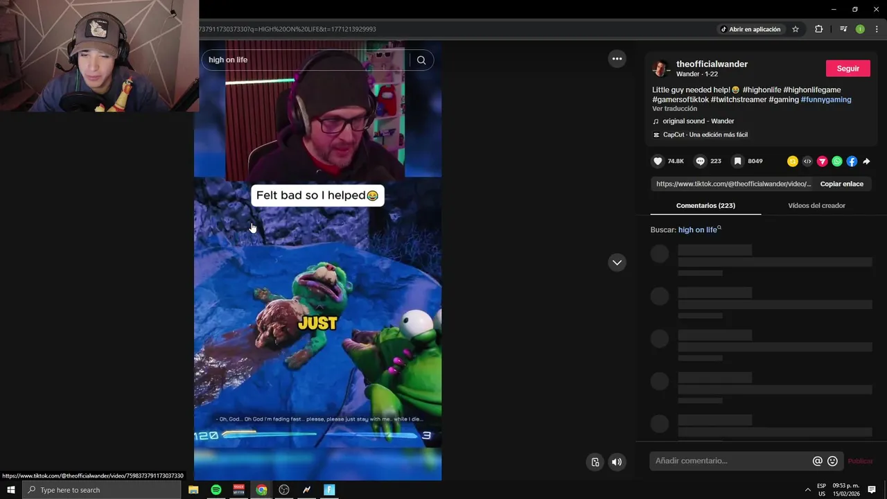Open File Explorer from the taskbar
Viewport: 887px width, 499px height.
(x=193, y=490)
